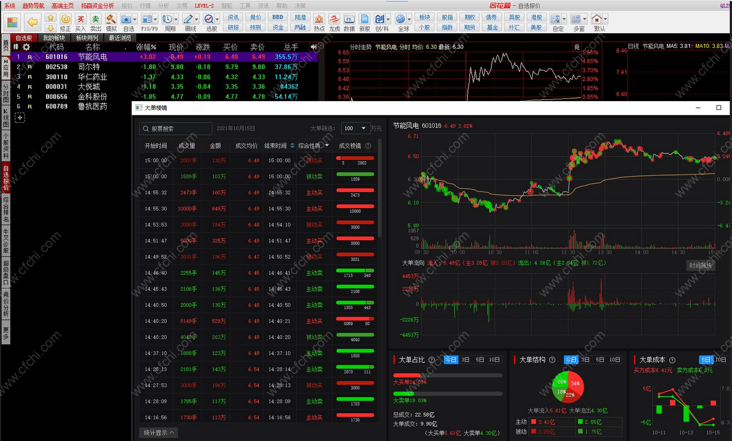Image resolution: width=732 pixels, height=441 pixels.
Task: Click the 基金 toolbar button
Action: (492, 27)
